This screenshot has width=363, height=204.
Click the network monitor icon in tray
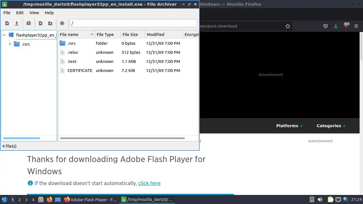338,200
